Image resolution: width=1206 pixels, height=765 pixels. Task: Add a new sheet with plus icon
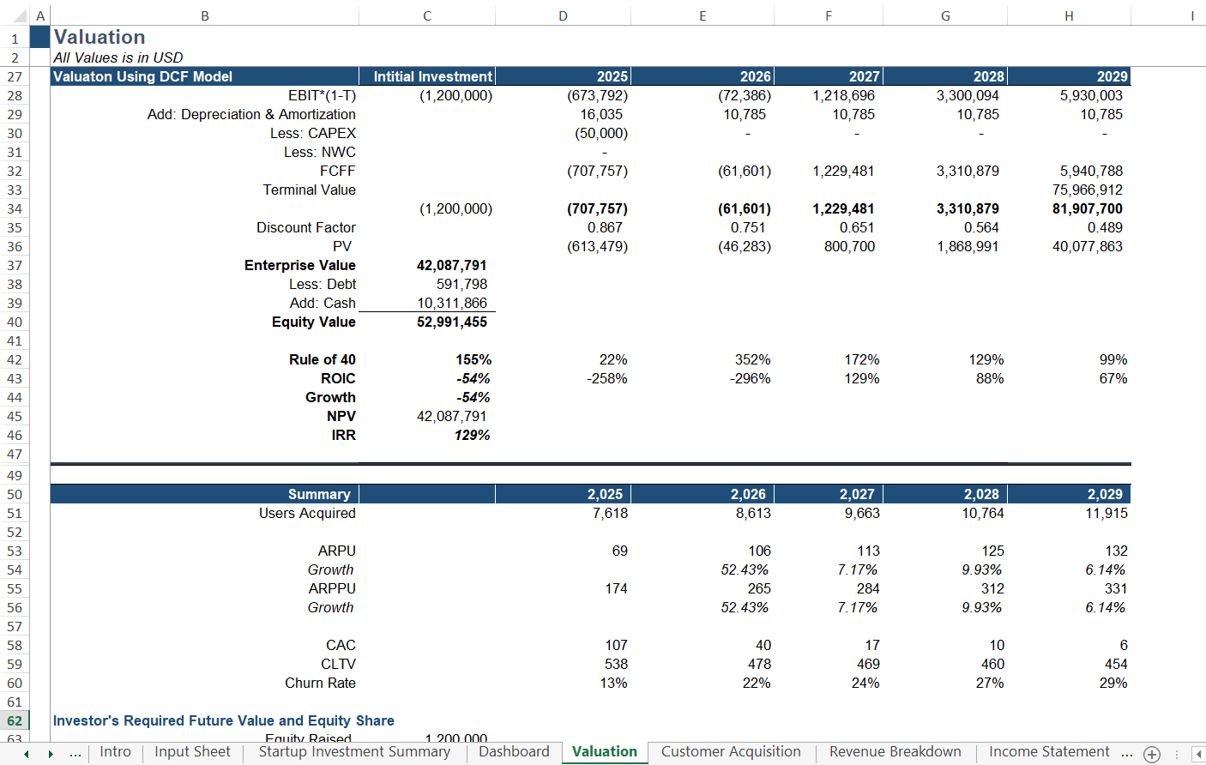(x=1152, y=754)
